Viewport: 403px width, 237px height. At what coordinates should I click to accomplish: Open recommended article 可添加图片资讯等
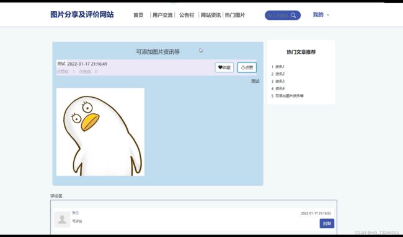290,96
